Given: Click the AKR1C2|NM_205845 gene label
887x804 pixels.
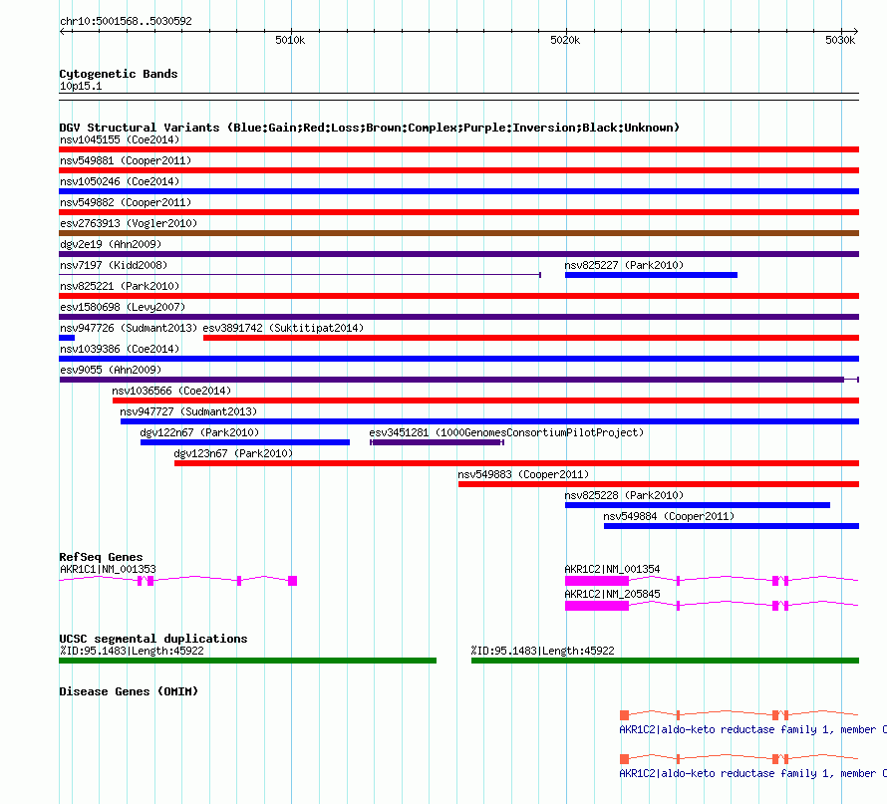Looking at the screenshot, I should 612,594.
